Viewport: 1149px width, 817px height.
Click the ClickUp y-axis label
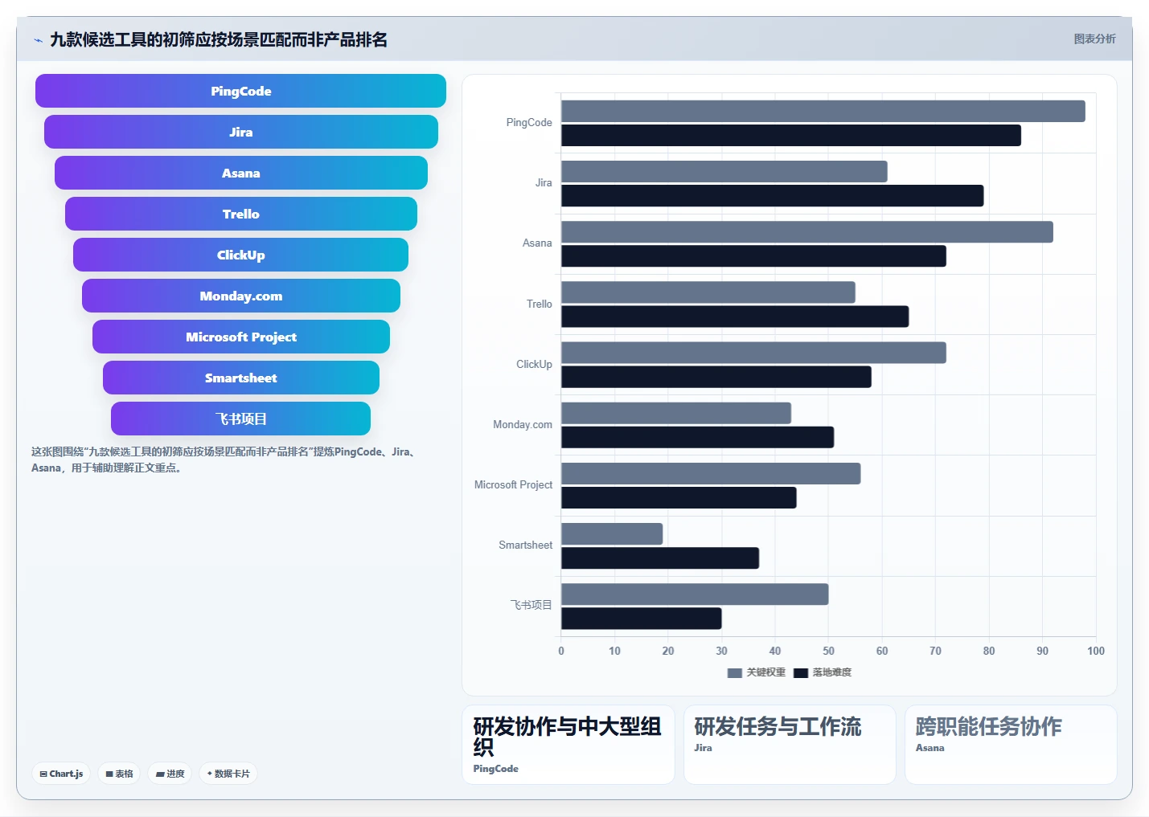(534, 365)
